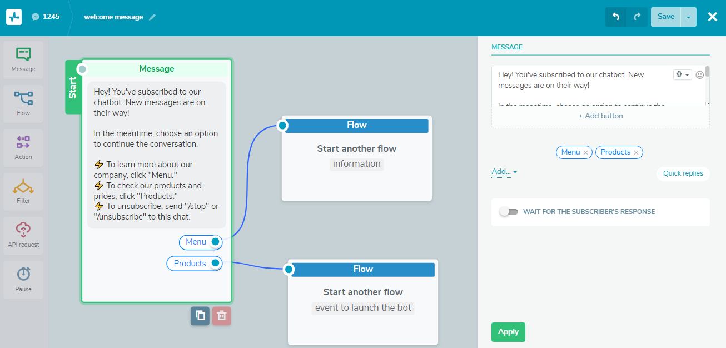Click + Add button link

point(600,116)
